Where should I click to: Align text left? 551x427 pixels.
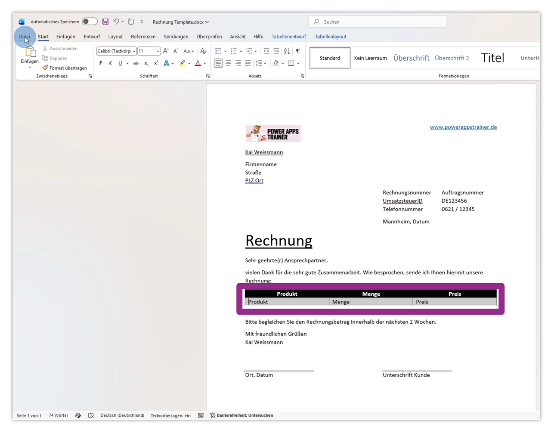pyautogui.click(x=218, y=63)
